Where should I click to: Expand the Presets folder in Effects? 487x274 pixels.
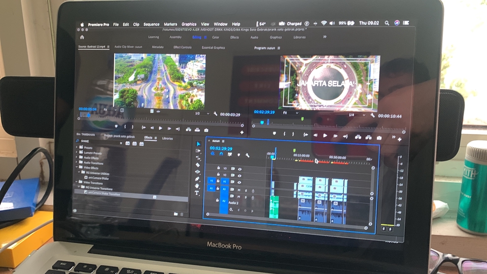(77, 148)
